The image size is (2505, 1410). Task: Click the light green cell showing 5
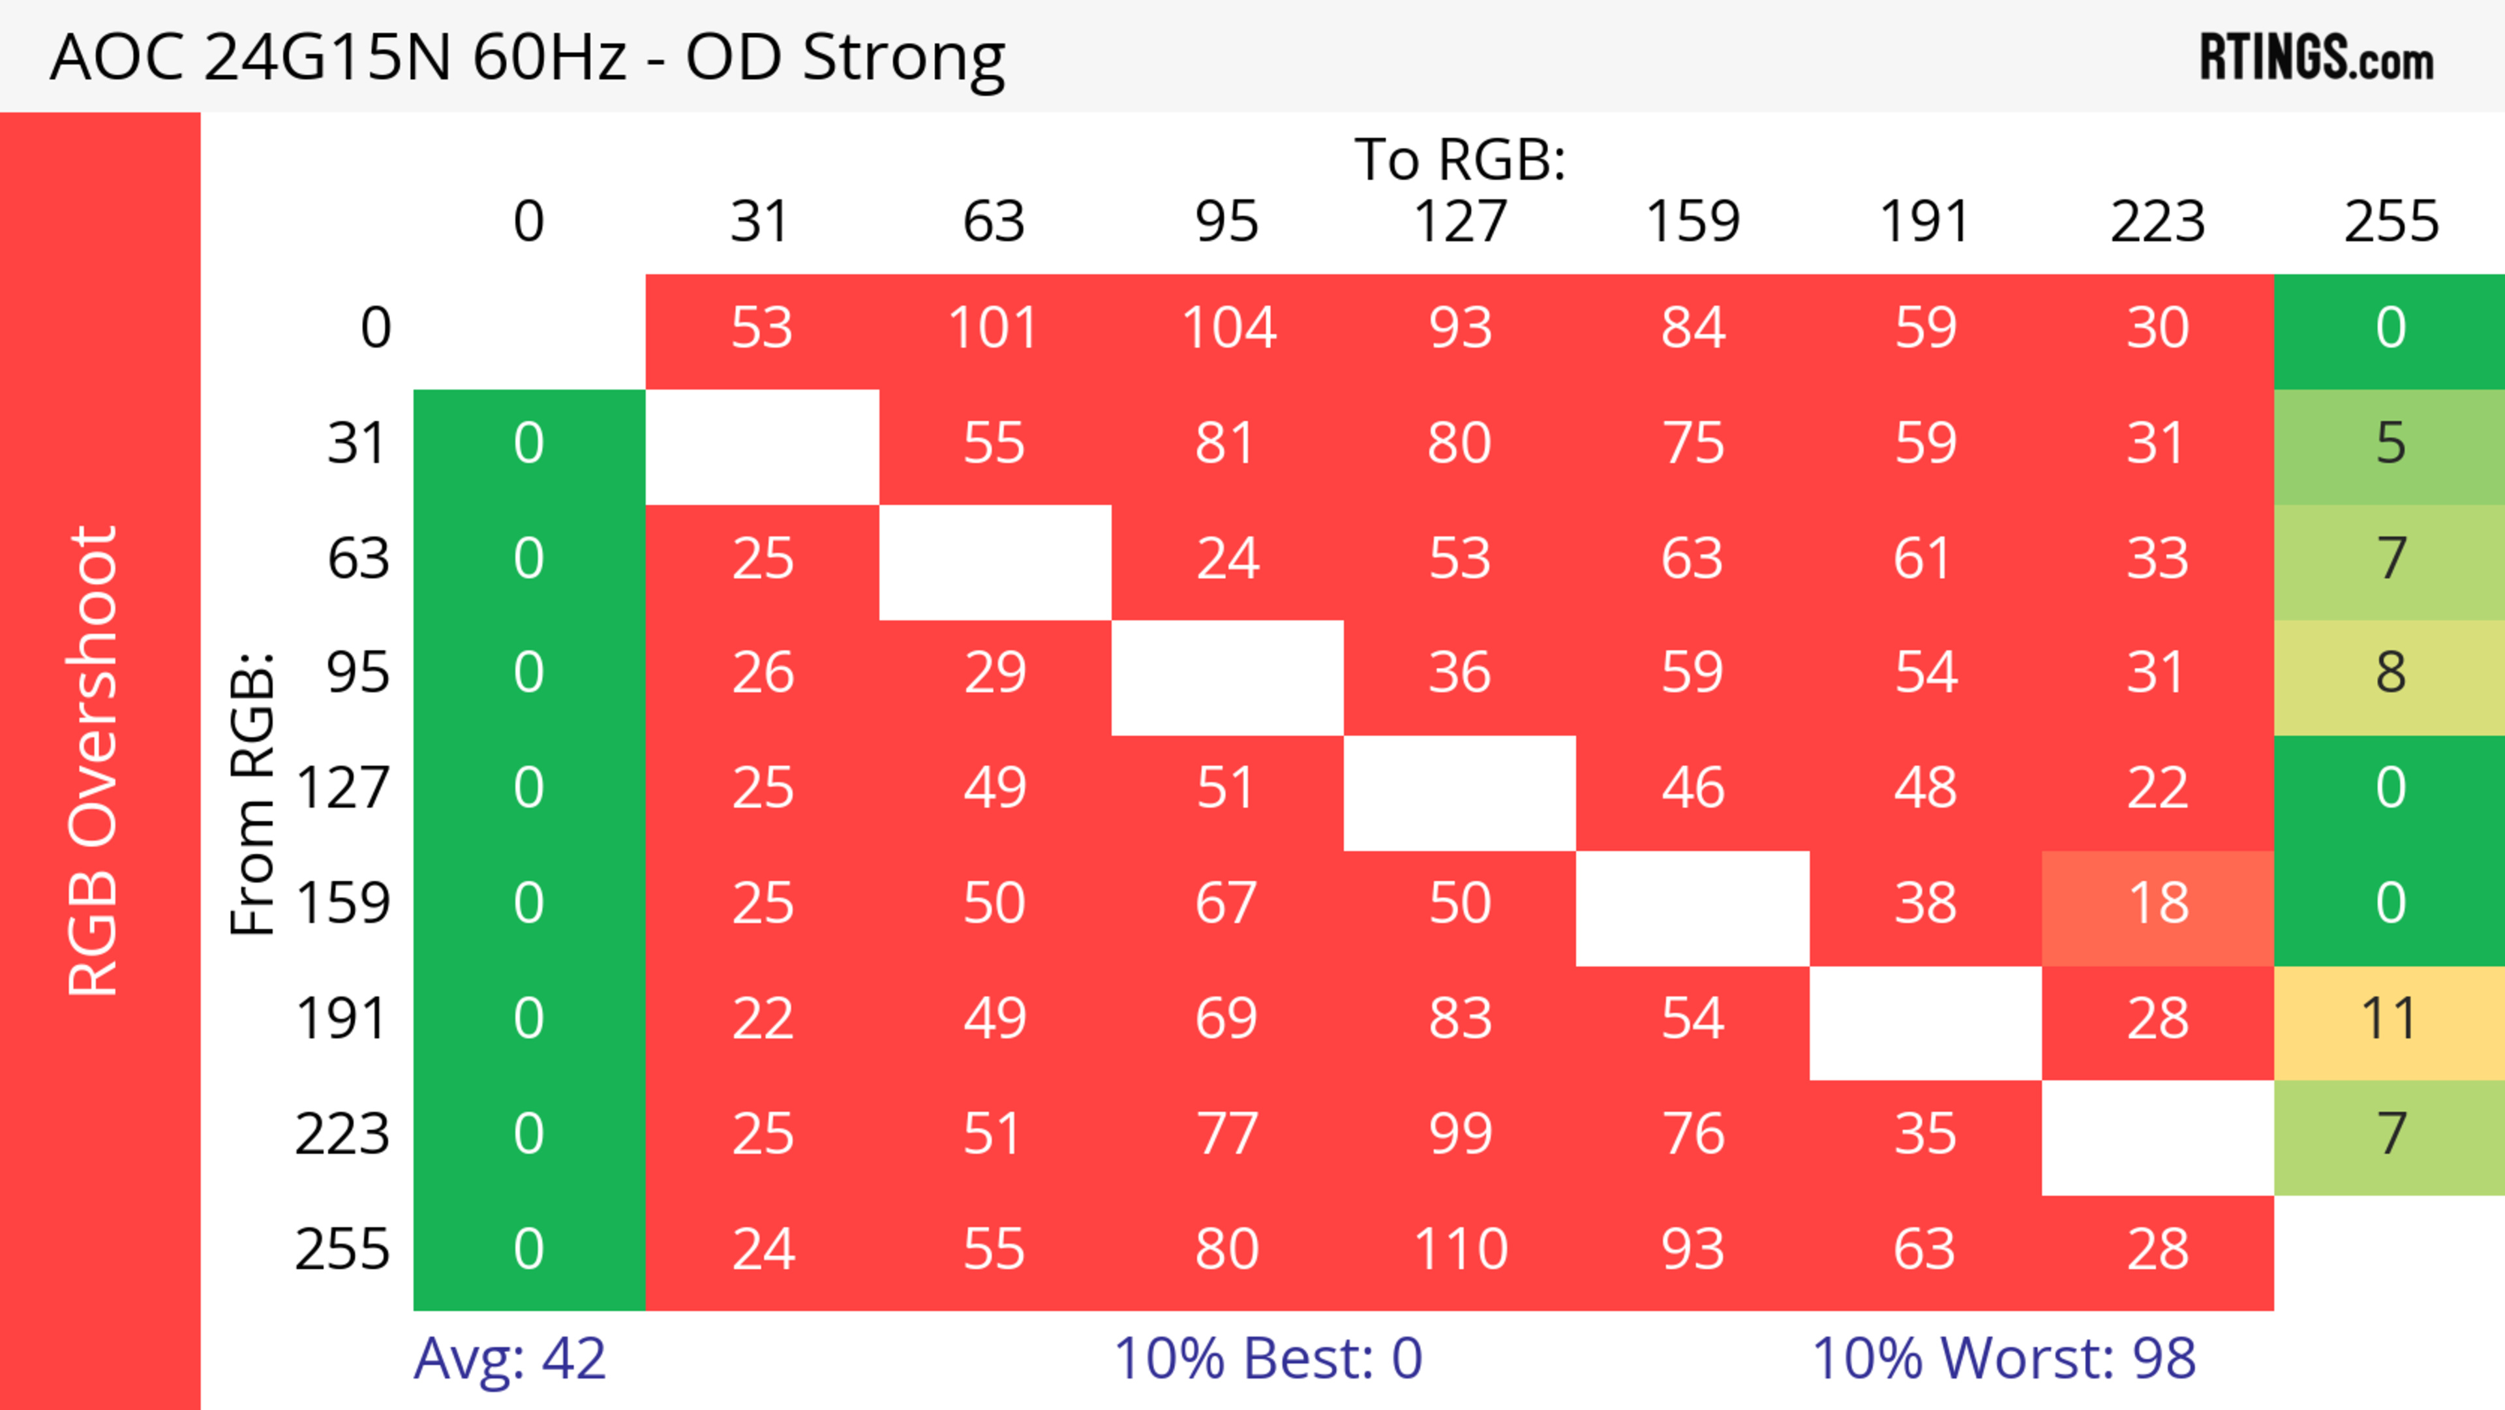[2390, 444]
